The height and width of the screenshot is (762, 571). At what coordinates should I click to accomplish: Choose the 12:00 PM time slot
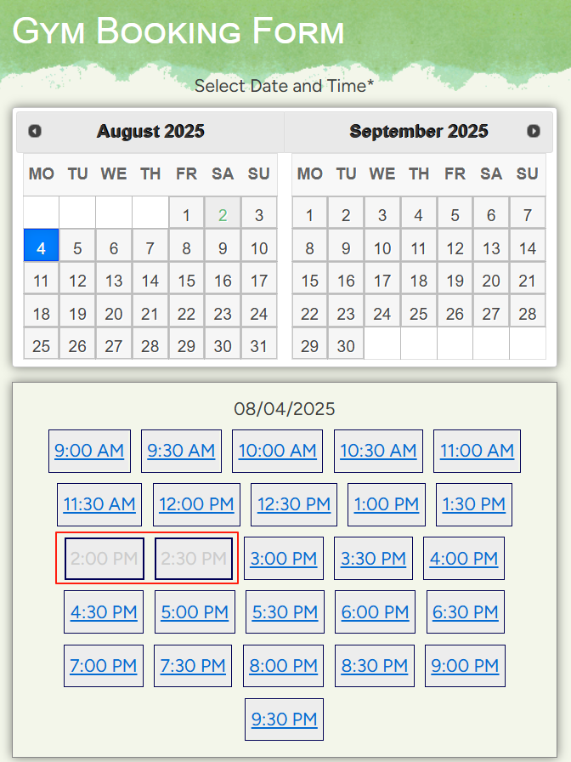196,504
